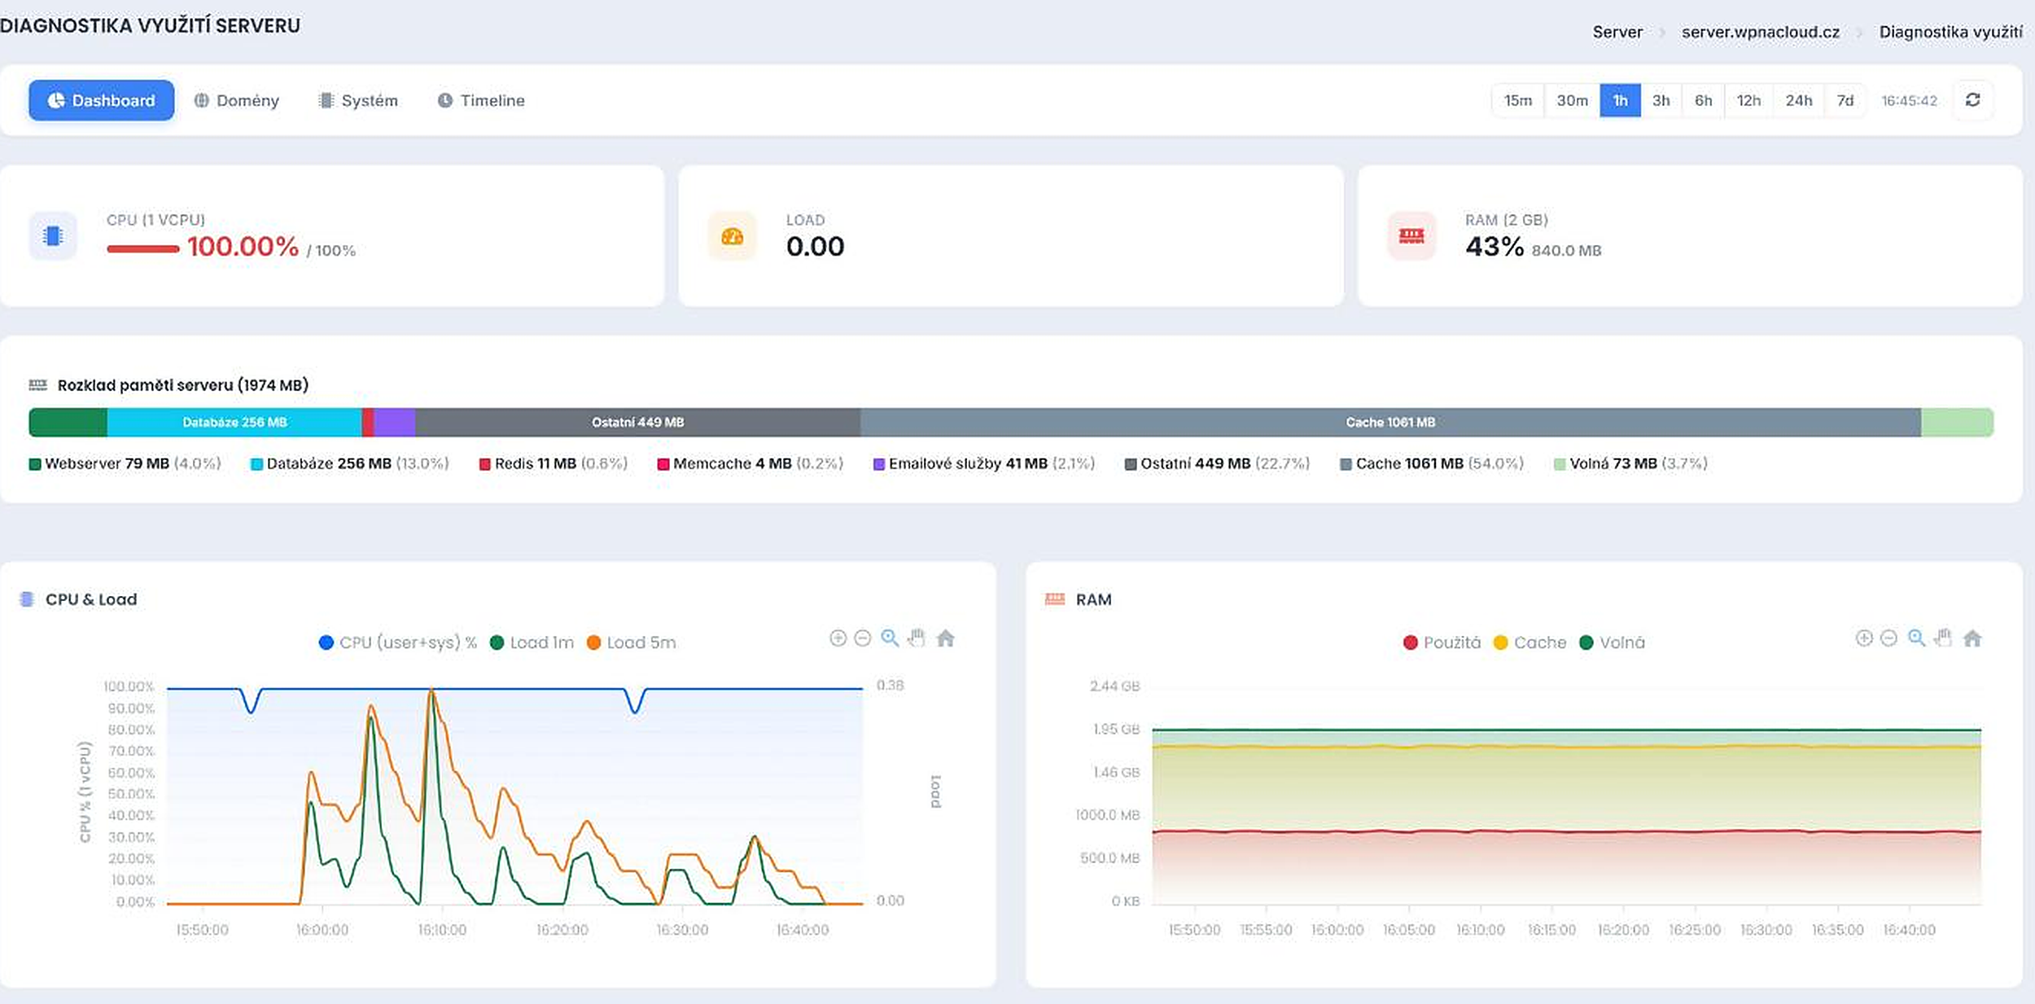This screenshot has height=1004, width=2035.
Task: Click the Databáze 256 MB bar segment
Action: point(234,422)
